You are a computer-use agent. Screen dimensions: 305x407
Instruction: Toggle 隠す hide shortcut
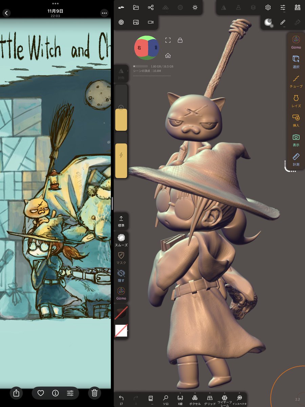pyautogui.click(x=121, y=276)
